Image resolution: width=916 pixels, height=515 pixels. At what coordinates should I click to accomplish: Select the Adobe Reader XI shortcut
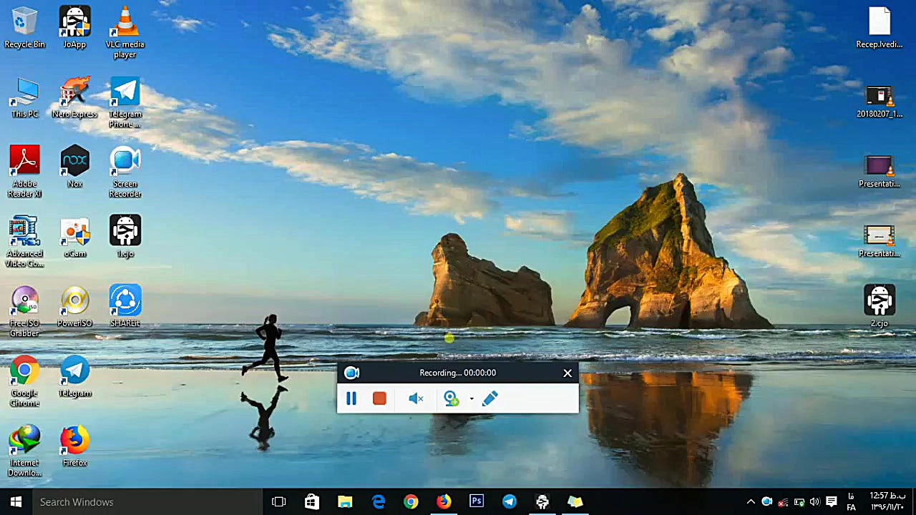pos(24,172)
